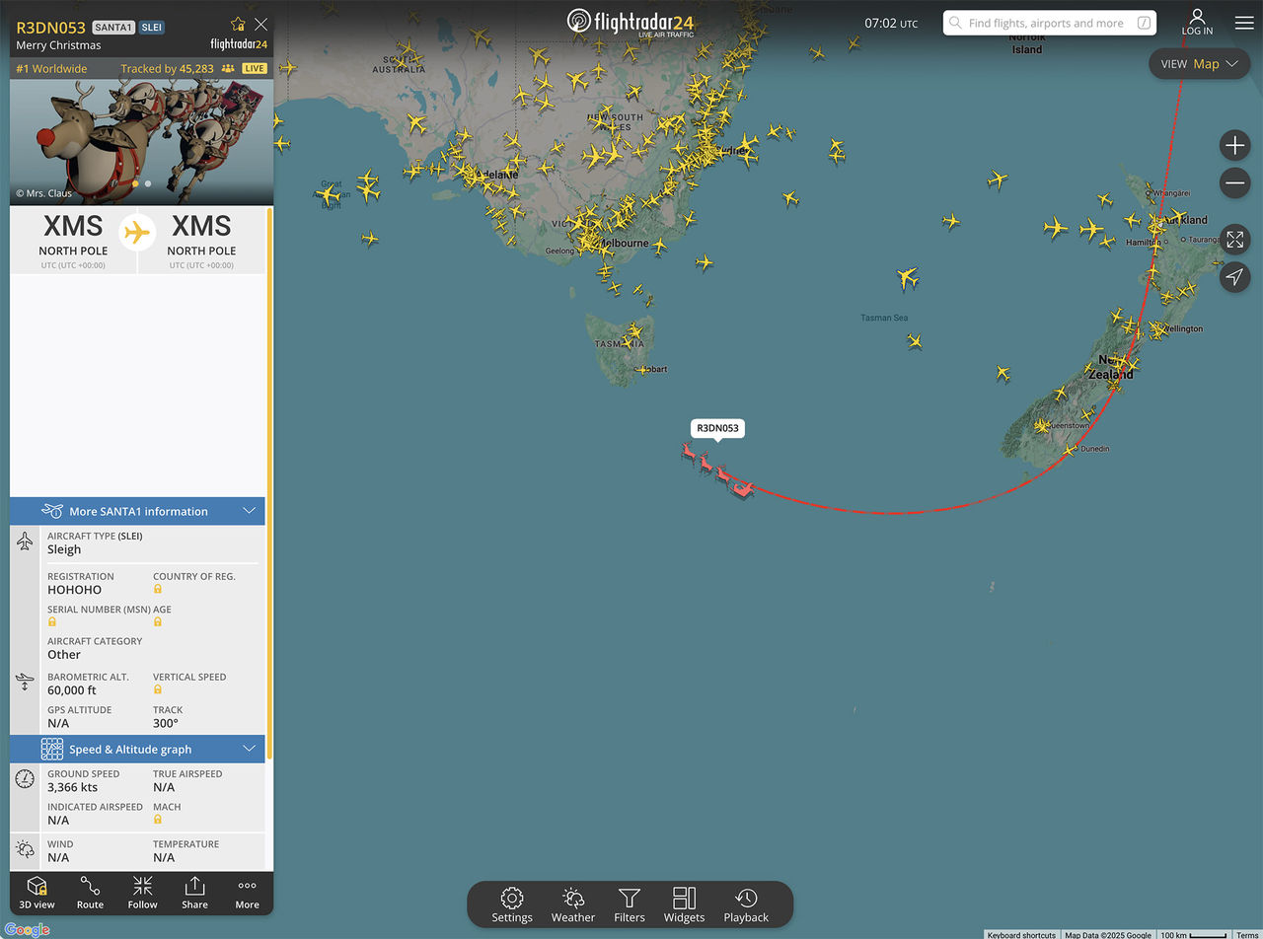The height and width of the screenshot is (939, 1263).
Task: Open the Widgets panel
Action: 684,904
